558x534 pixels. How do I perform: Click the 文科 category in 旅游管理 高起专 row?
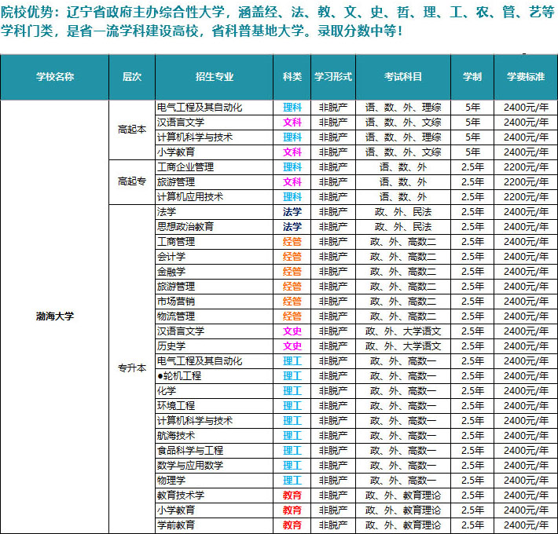click(292, 182)
